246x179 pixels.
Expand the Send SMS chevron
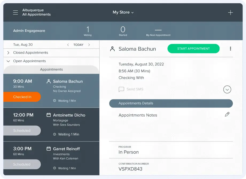[x=227, y=89]
